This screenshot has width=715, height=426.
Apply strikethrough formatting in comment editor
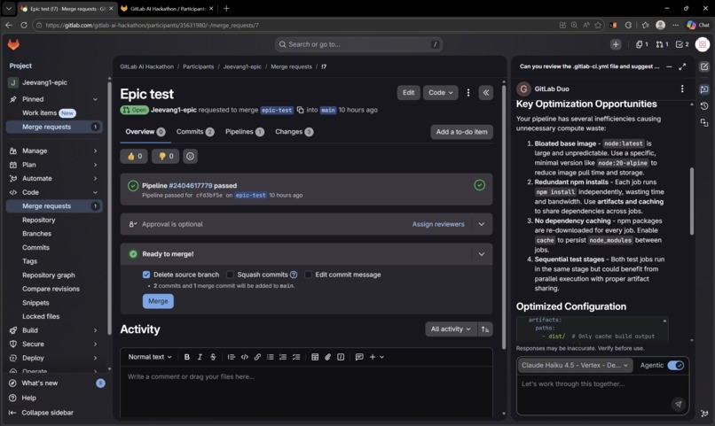tap(213, 357)
